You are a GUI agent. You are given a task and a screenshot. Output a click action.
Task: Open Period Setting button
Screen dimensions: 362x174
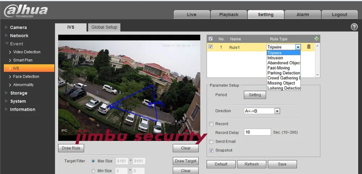(255, 95)
